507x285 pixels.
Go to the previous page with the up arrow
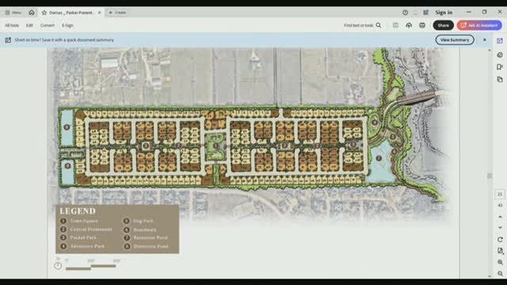500,217
